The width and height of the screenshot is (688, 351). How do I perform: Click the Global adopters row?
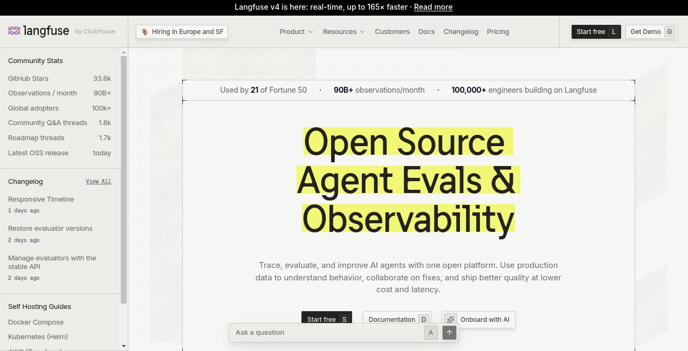point(59,108)
